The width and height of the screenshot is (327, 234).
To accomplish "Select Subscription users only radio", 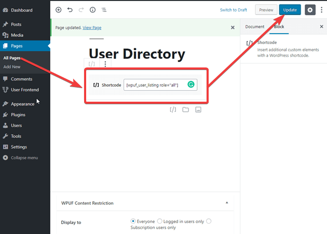I will 209,221.
